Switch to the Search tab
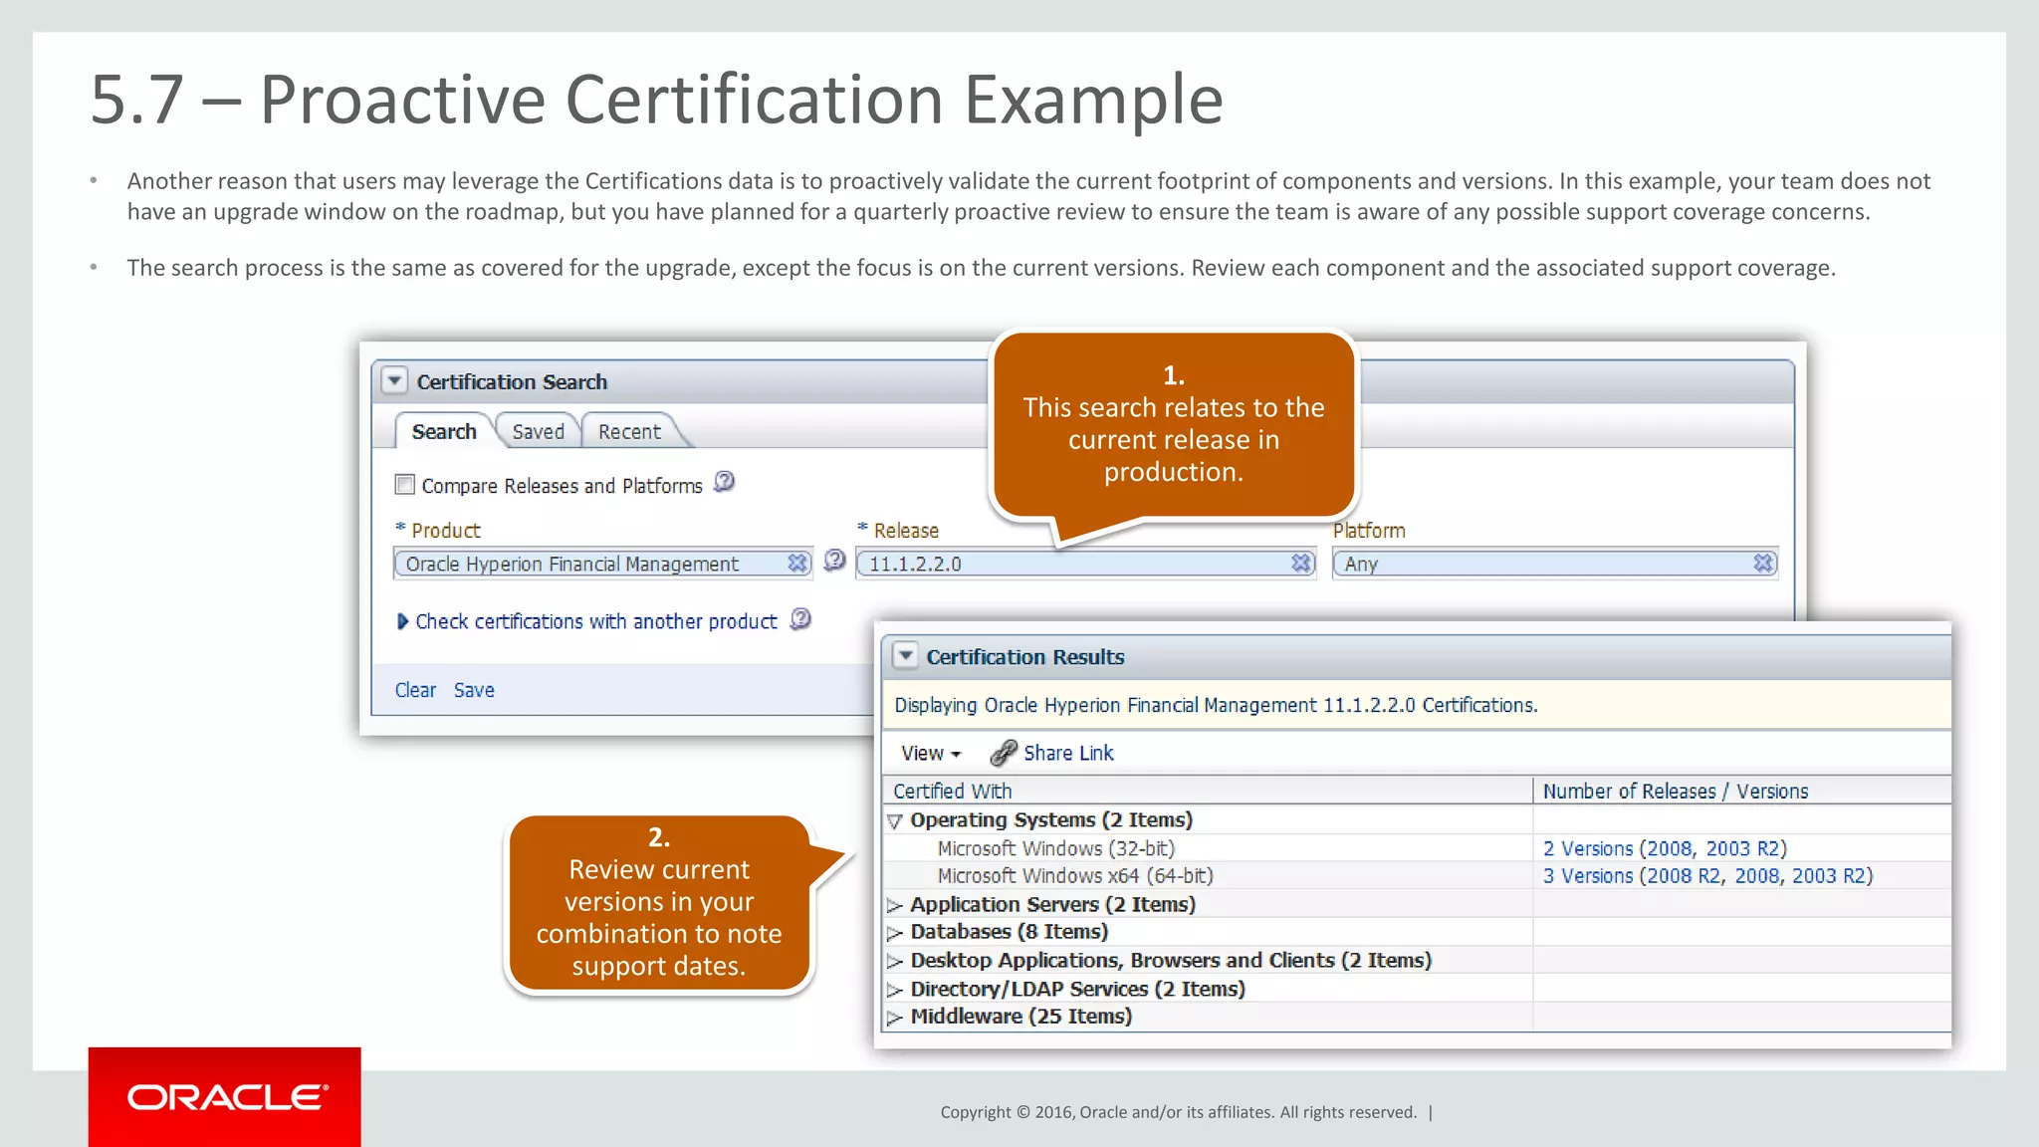 tap(444, 431)
